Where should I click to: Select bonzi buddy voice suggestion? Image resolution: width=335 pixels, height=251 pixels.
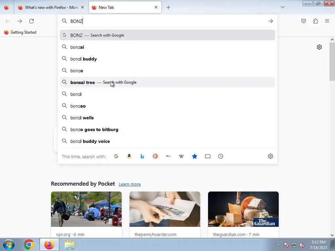pyautogui.click(x=167, y=141)
